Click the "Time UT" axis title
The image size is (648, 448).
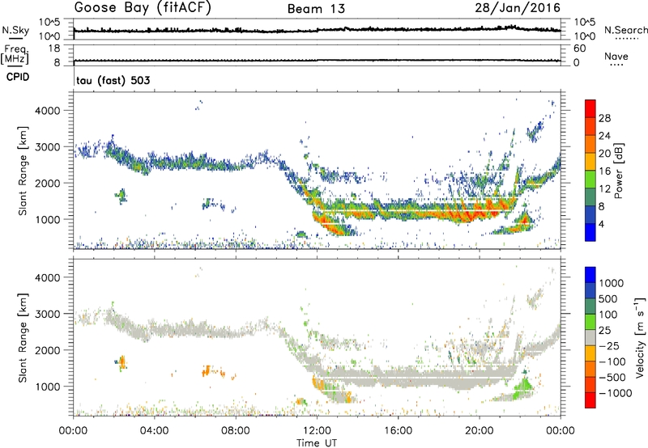317,443
